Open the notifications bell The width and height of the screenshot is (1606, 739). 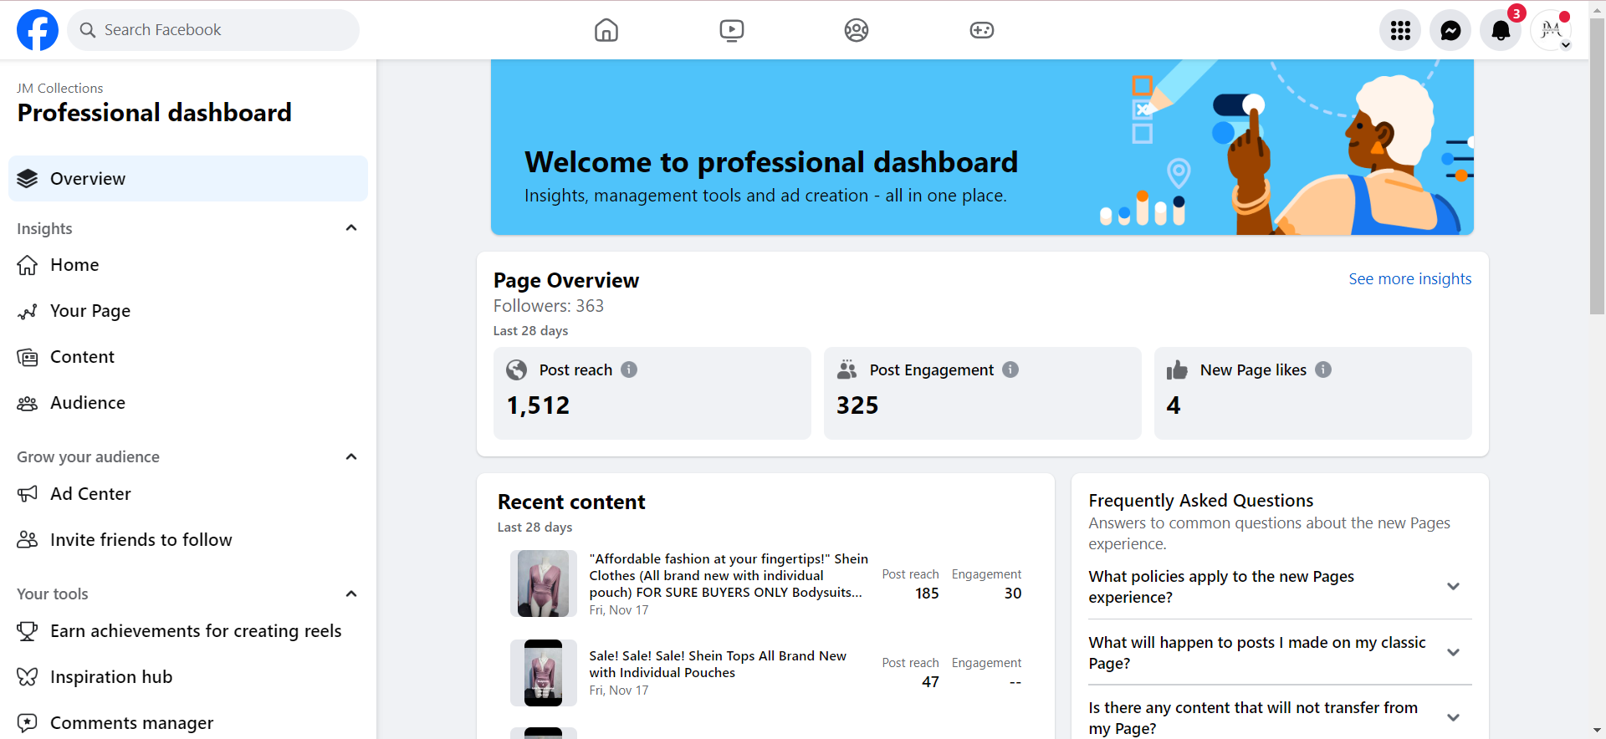1501,30
